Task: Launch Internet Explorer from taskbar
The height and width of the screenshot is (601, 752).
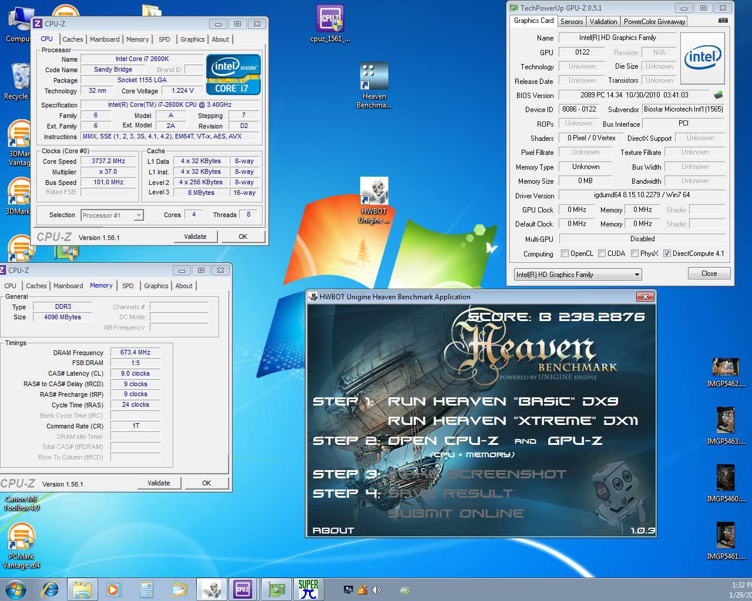Action: point(50,589)
